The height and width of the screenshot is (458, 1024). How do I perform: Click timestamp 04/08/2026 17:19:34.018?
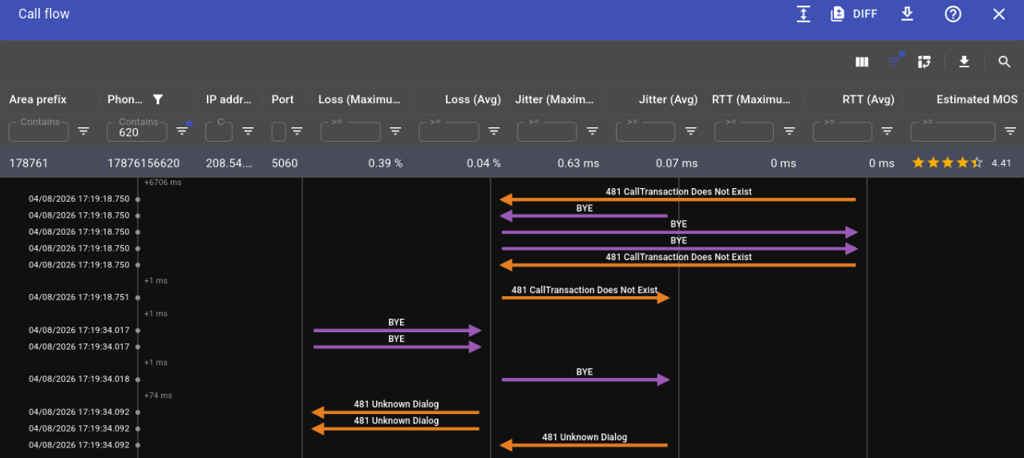coord(79,380)
